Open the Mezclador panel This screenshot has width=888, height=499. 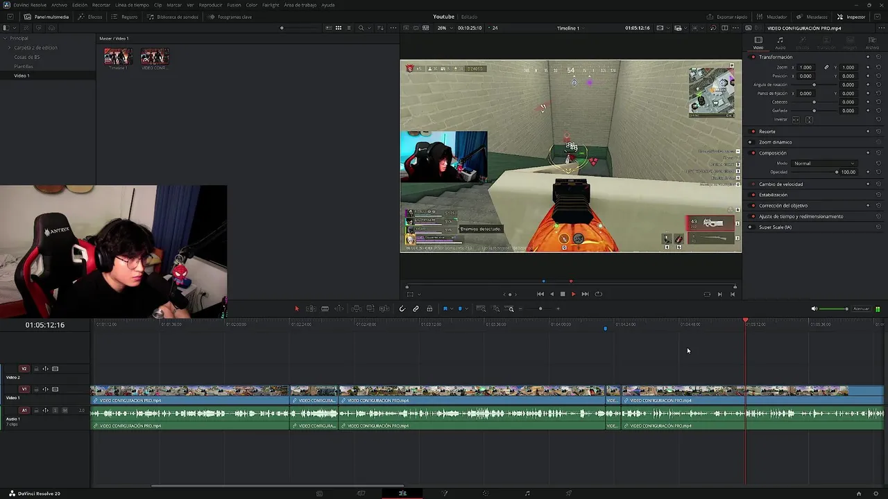click(771, 17)
